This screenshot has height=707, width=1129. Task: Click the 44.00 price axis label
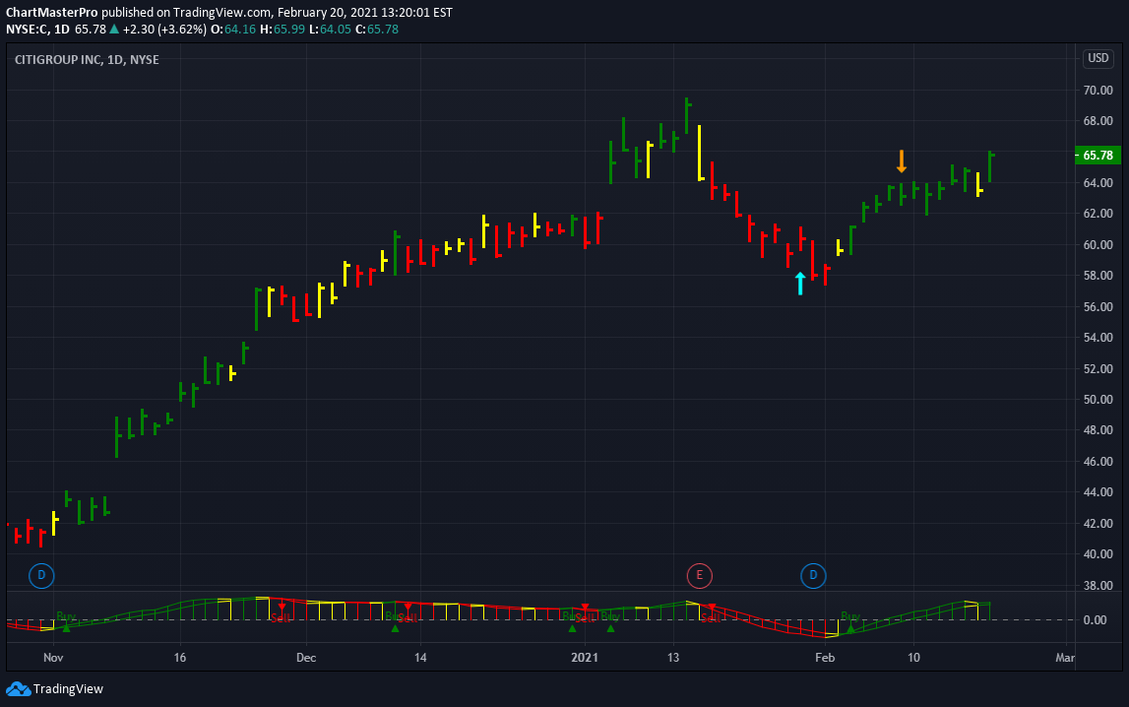1098,492
